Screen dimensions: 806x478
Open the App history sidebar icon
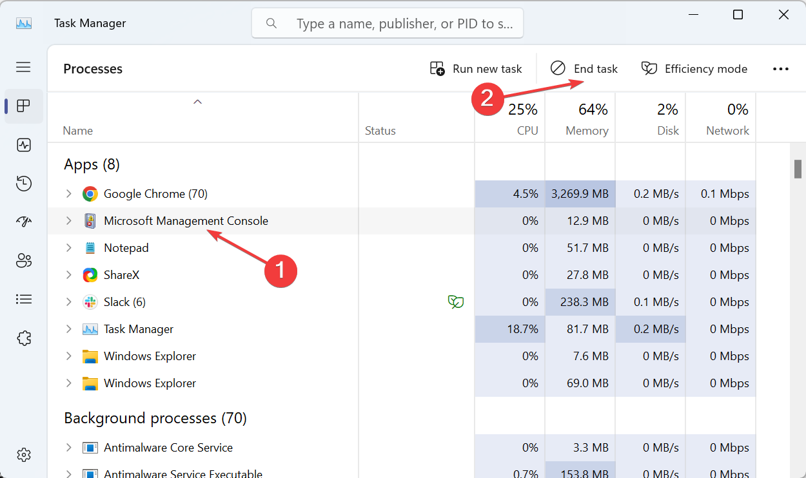[24, 184]
